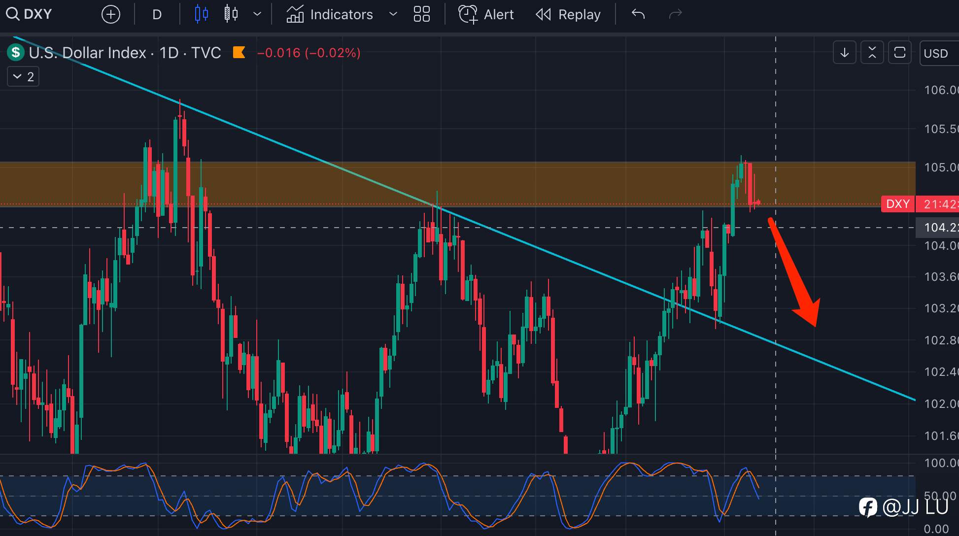Click the undo arrow in toolbar
This screenshot has width=959, height=536.
point(638,14)
